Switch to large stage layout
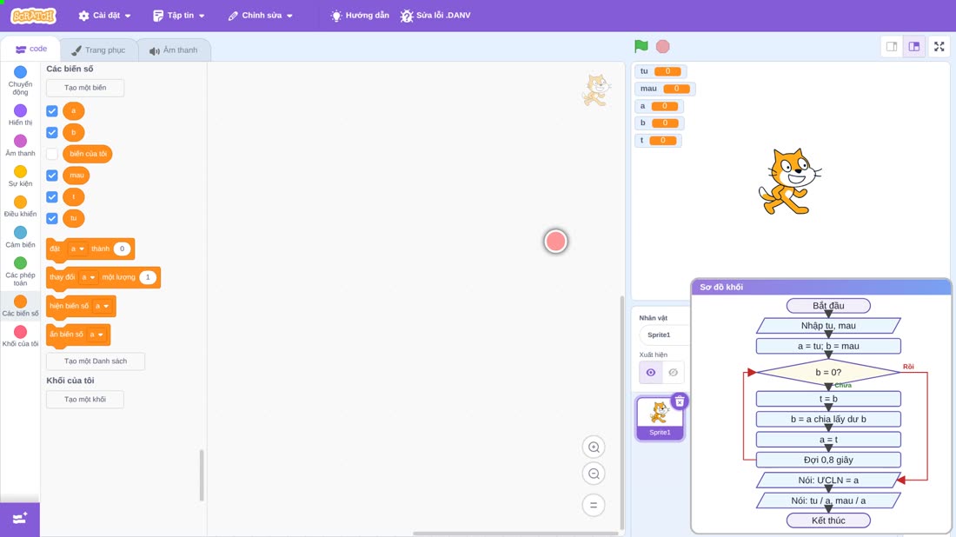The image size is (956, 537). (x=914, y=46)
